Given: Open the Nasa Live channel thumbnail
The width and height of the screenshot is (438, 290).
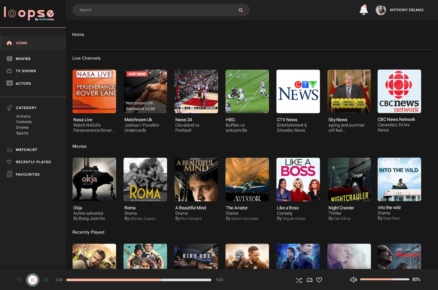Looking at the screenshot, I should [x=94, y=91].
